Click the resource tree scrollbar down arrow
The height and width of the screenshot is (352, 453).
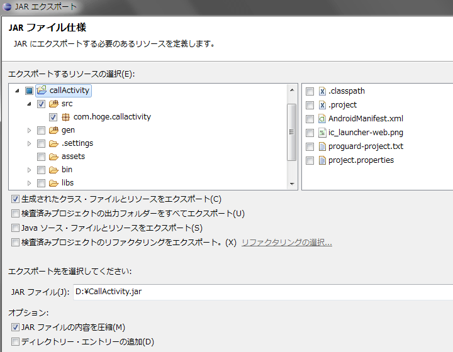291,183
